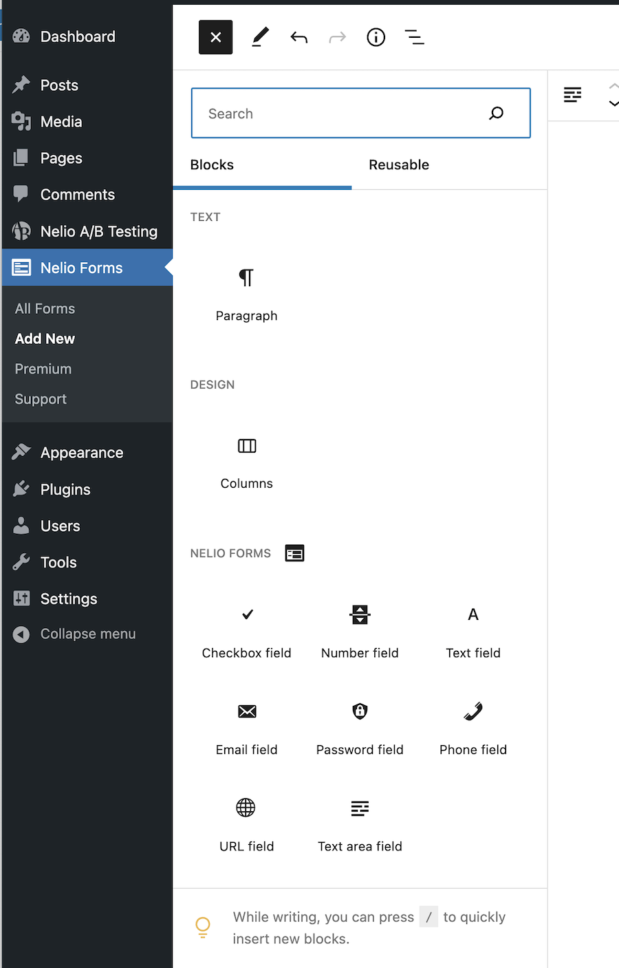Close the block inserter panel
The height and width of the screenshot is (968, 619).
(216, 37)
